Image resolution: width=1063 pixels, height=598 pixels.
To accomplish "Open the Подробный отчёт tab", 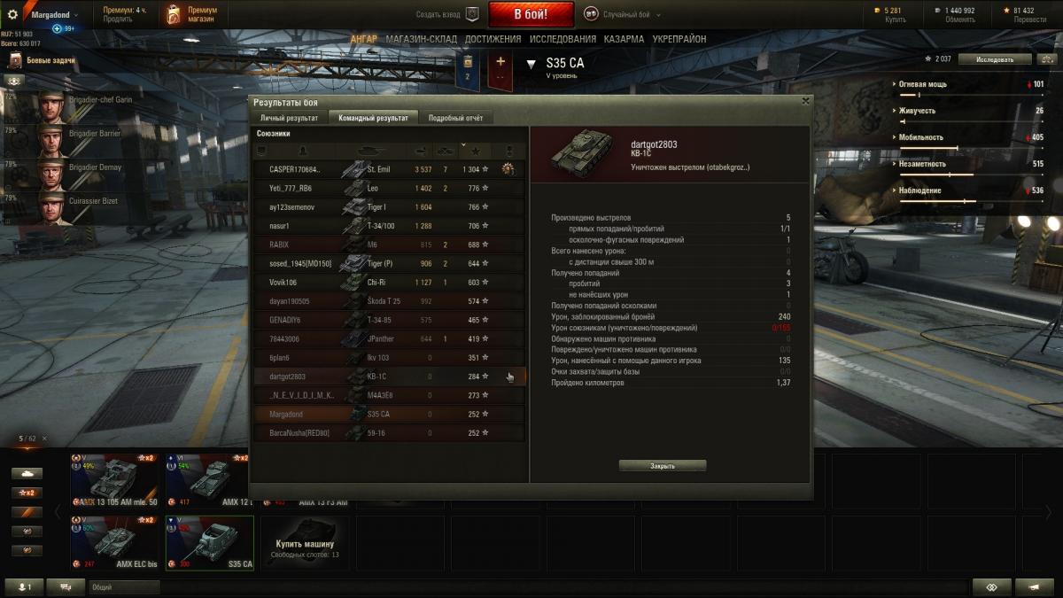I will 456,118.
